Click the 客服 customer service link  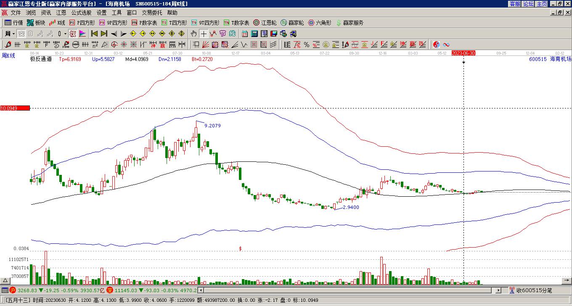pos(515,4)
